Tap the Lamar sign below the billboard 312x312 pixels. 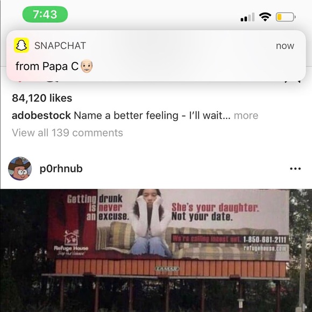(167, 269)
